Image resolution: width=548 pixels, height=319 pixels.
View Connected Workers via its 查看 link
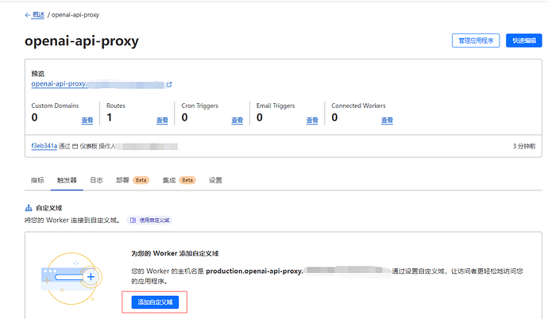pyautogui.click(x=387, y=120)
